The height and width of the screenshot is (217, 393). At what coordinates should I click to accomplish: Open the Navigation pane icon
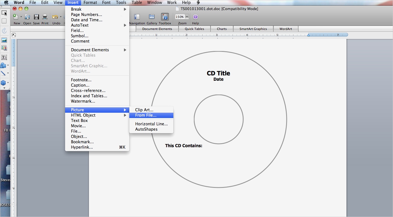tap(137, 17)
